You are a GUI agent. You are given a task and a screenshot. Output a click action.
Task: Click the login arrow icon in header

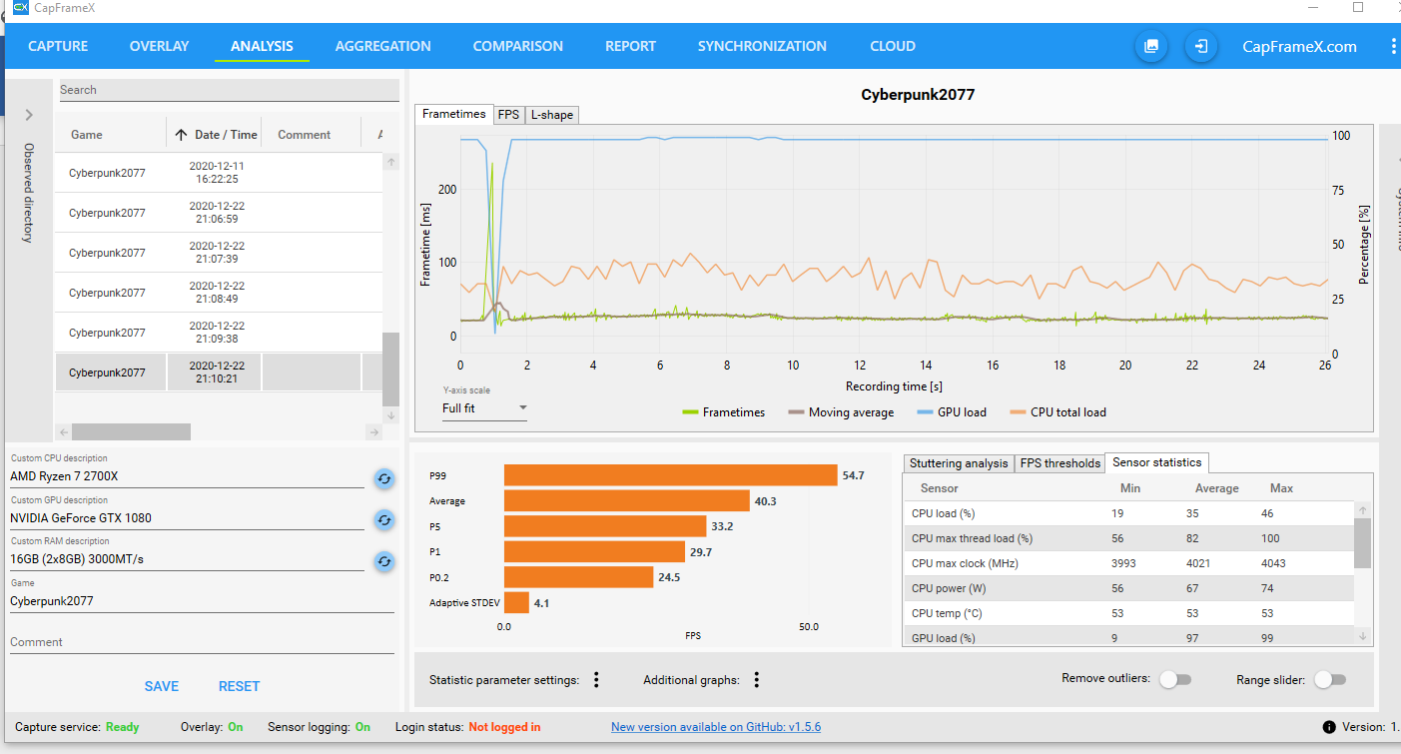pyautogui.click(x=1201, y=46)
